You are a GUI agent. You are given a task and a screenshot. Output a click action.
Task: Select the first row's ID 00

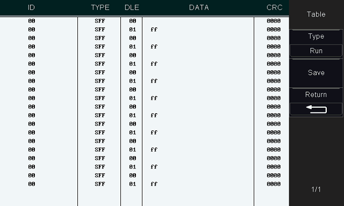tap(32, 21)
